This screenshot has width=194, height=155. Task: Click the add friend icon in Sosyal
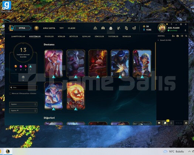(173, 36)
